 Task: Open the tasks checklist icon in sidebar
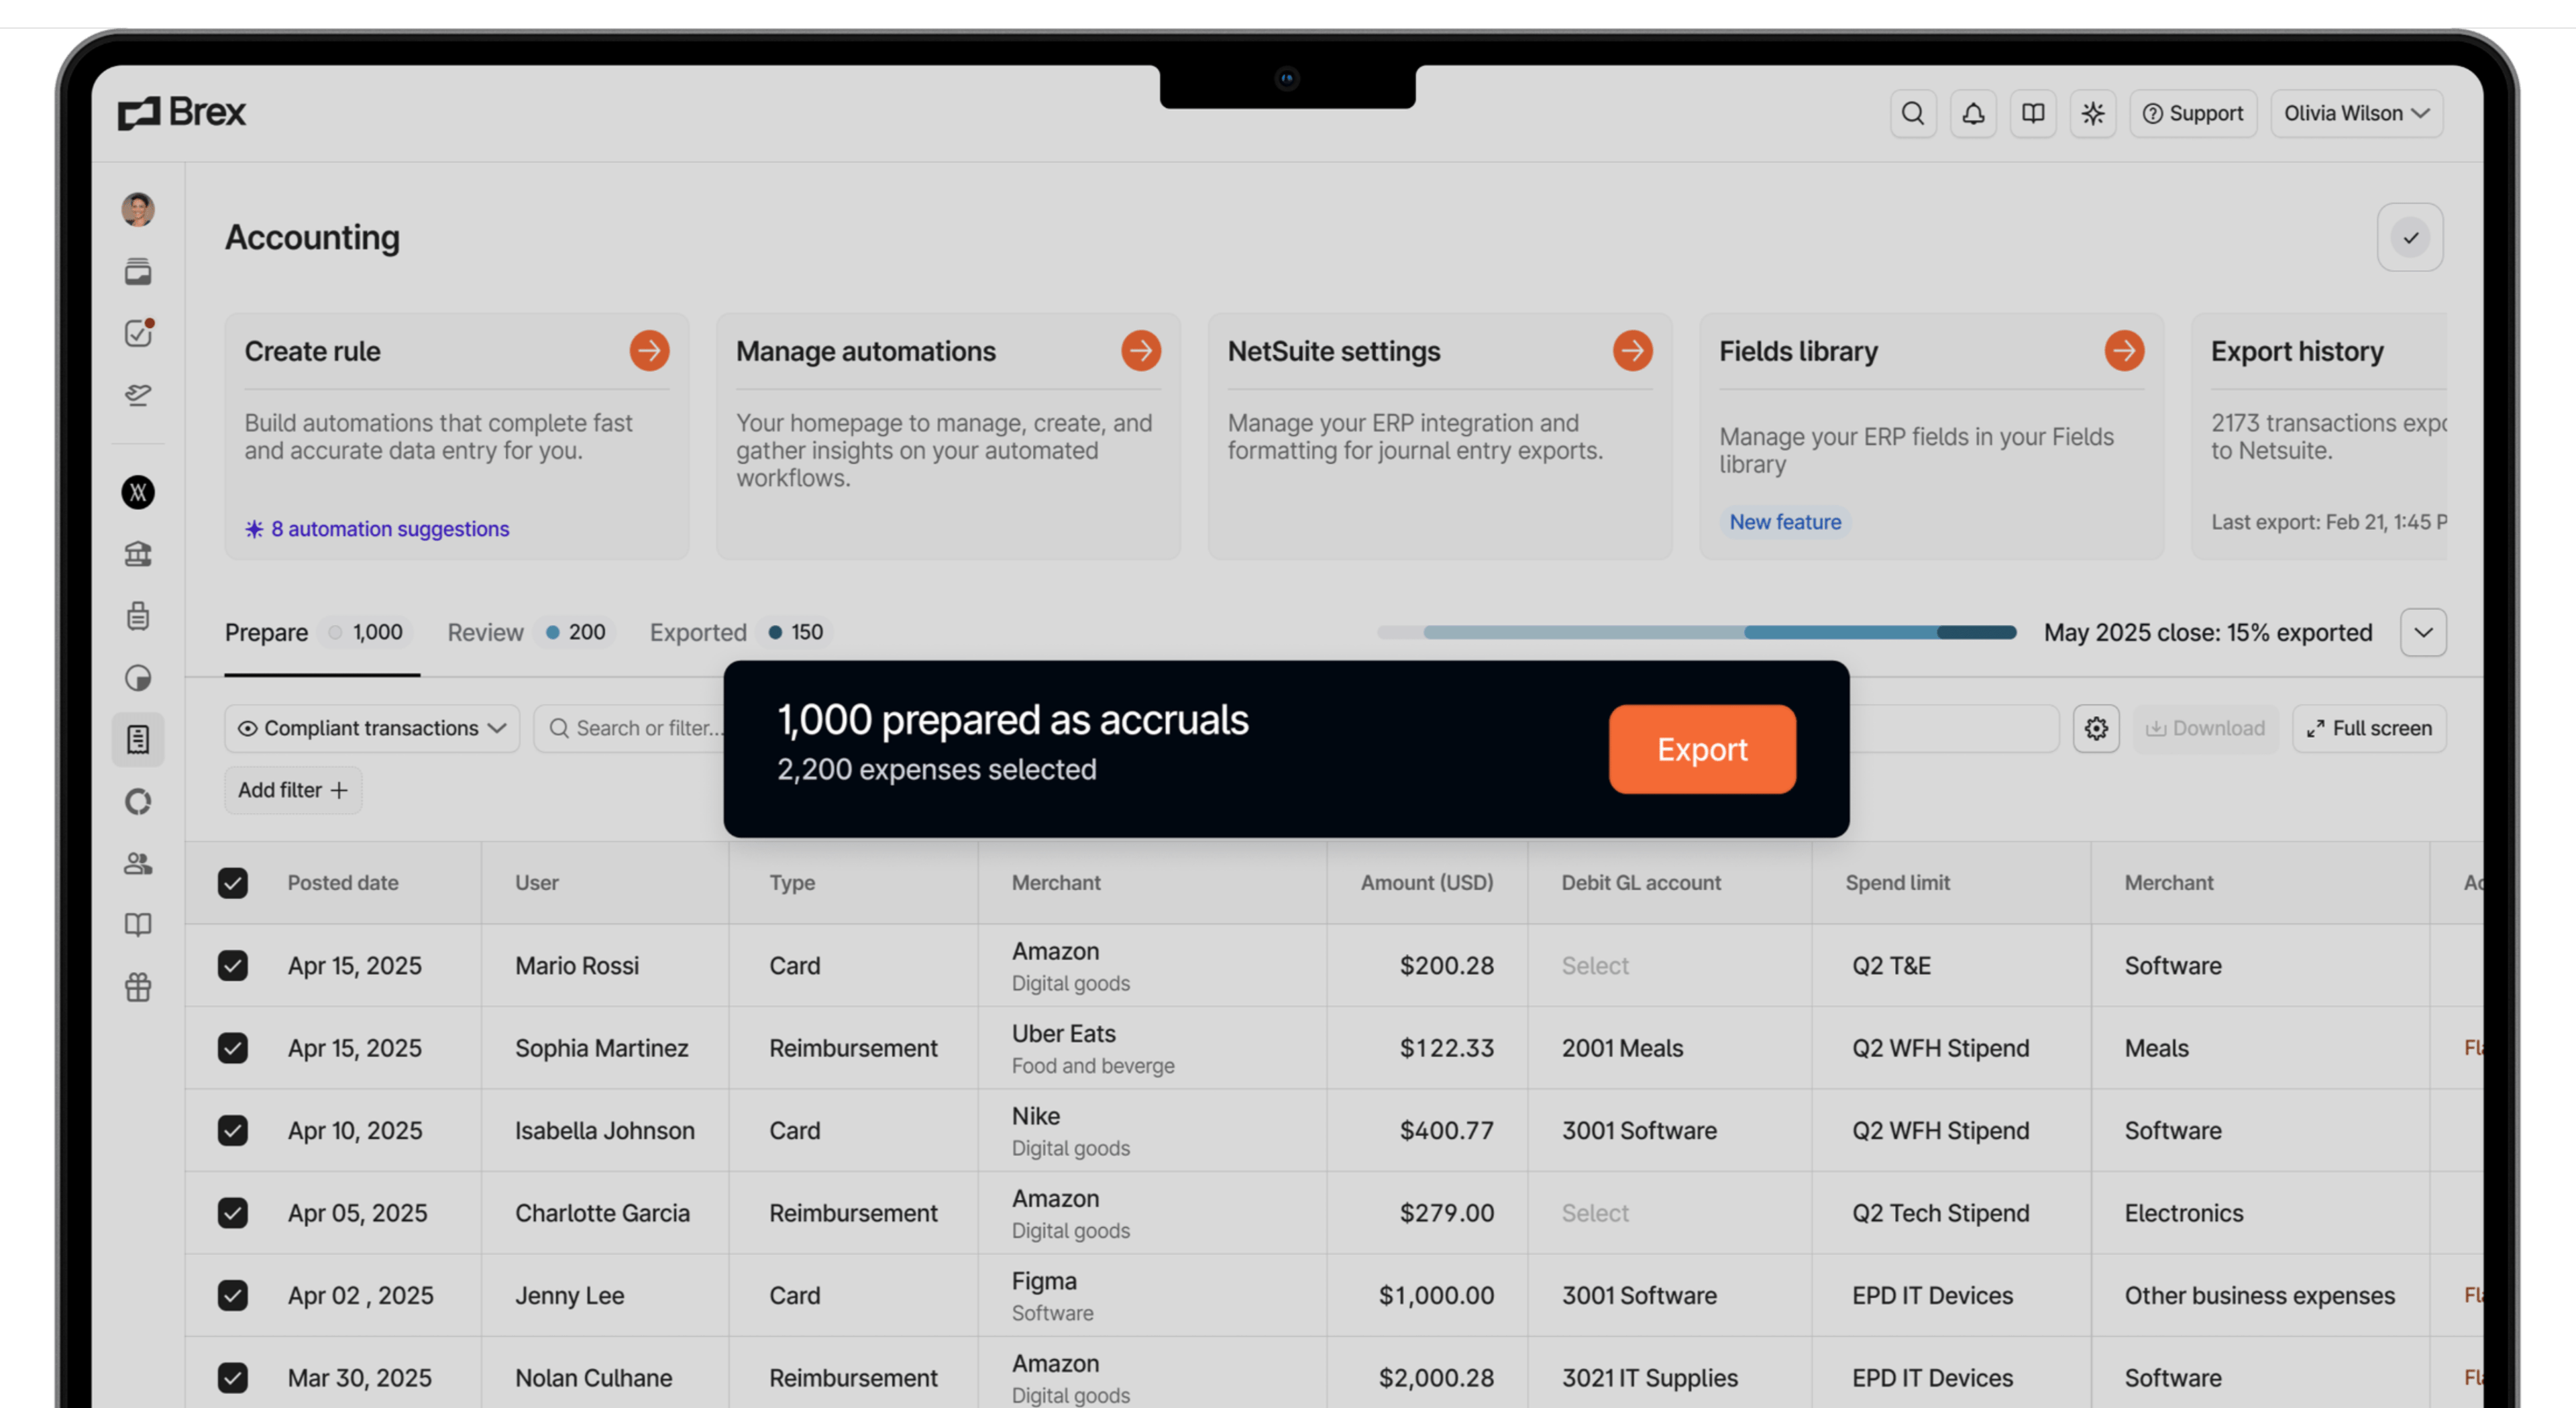point(138,333)
